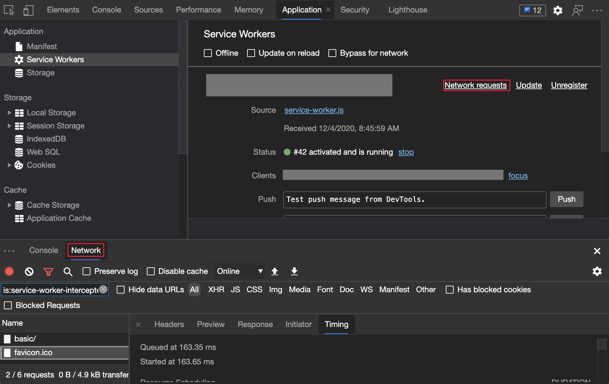This screenshot has width=609, height=384.
Task: Search network requests with magnifier icon
Action: pyautogui.click(x=68, y=271)
